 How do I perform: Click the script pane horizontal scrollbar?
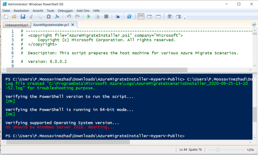click(x=96, y=70)
